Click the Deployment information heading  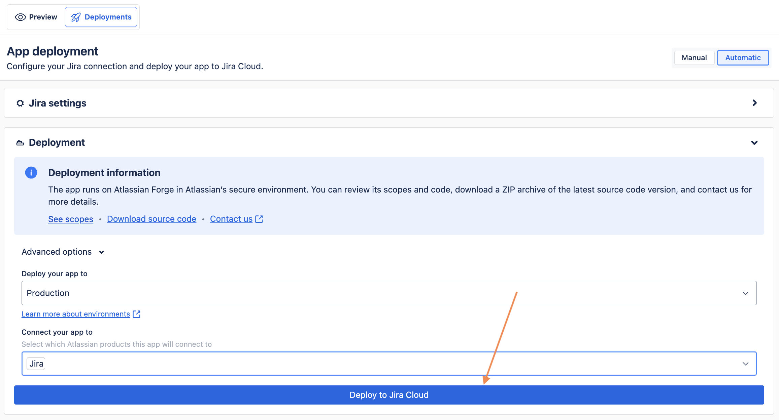[x=104, y=173]
